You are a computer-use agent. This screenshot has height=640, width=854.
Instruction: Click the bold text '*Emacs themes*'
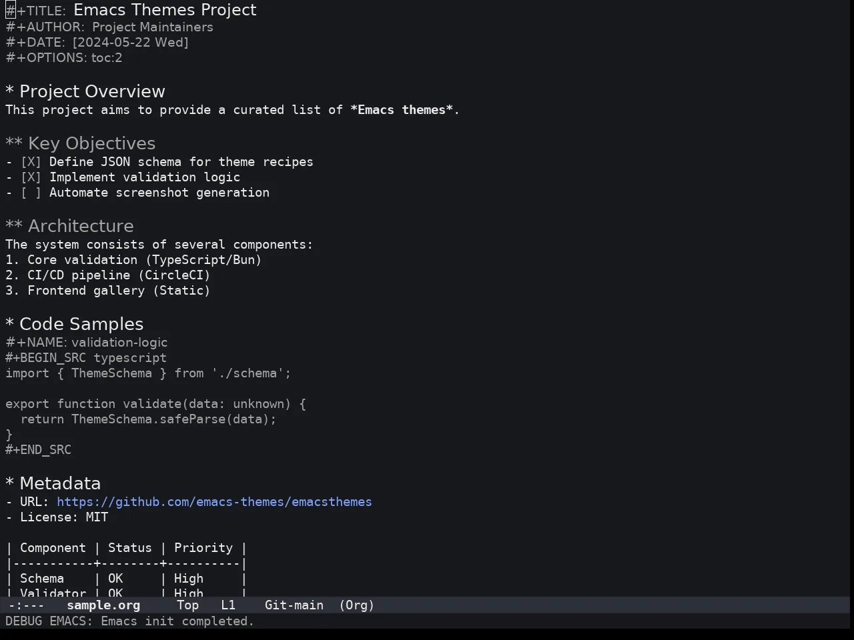point(402,110)
